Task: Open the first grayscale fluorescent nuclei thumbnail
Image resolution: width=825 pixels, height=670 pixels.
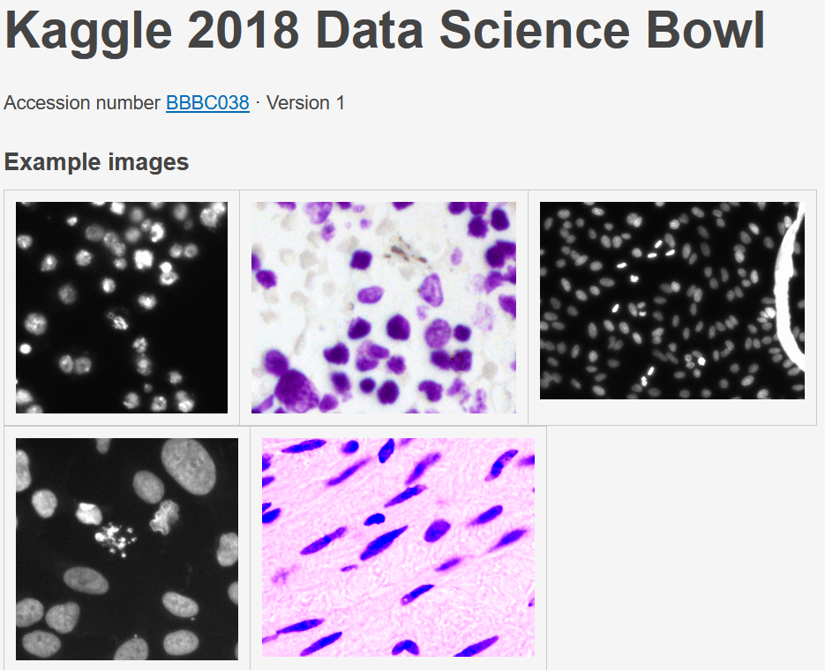Action: pos(122,308)
